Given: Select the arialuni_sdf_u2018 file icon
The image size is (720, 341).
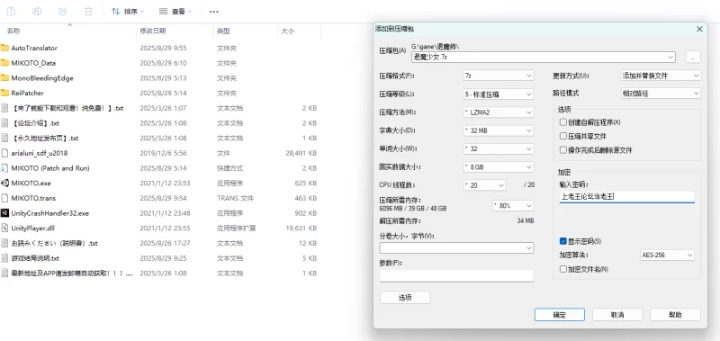Looking at the screenshot, I should [5, 153].
